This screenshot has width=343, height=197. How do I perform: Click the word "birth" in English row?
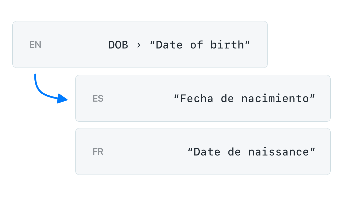coord(227,45)
